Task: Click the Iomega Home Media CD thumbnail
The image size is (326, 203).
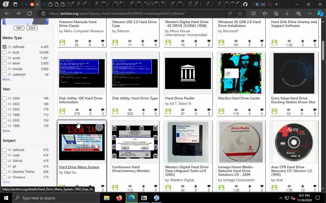Action: 241,142
